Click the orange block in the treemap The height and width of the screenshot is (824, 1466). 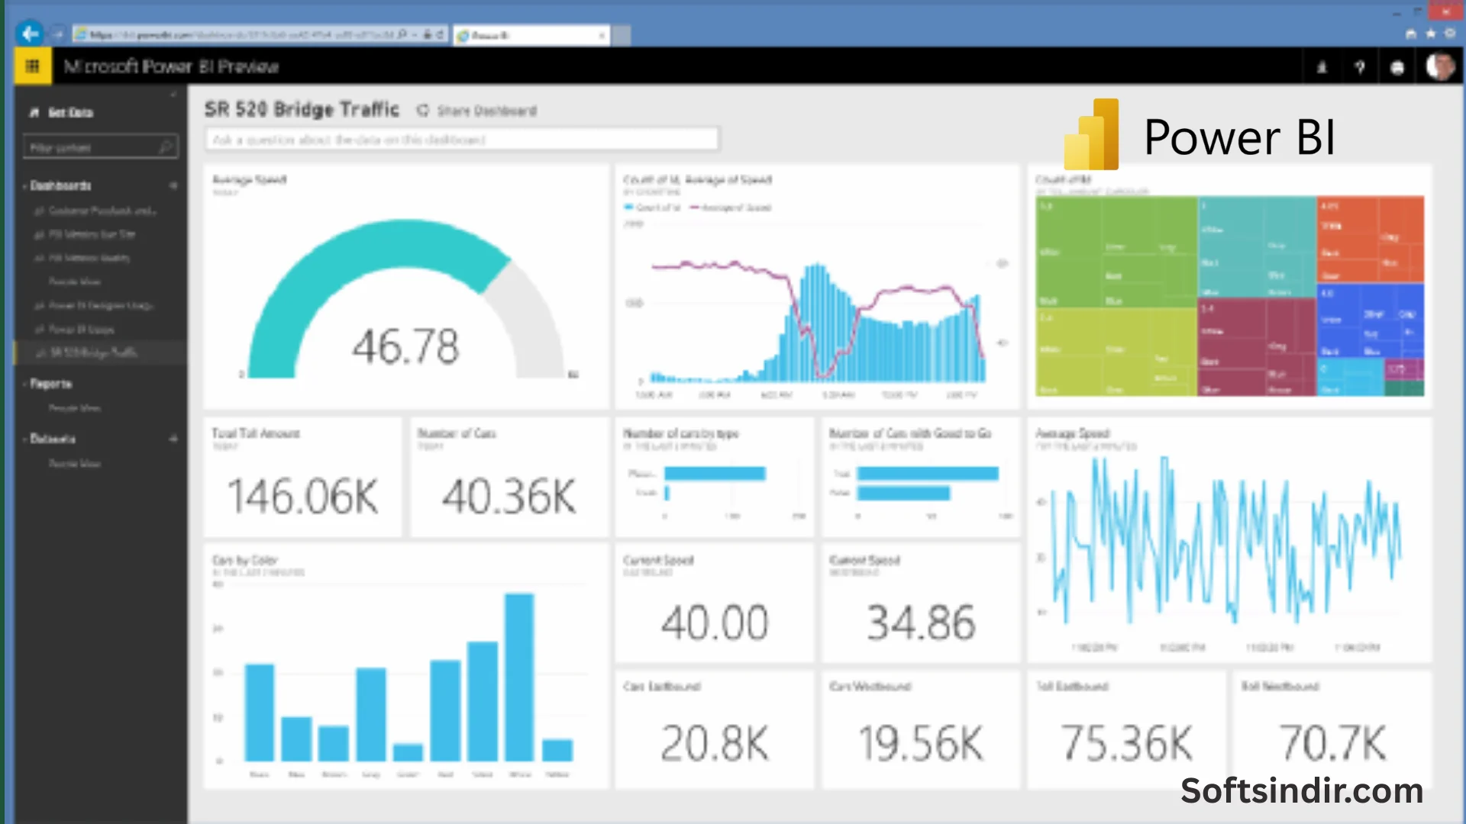[x=1370, y=239]
